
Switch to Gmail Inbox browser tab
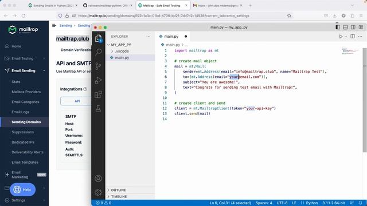click(217, 5)
